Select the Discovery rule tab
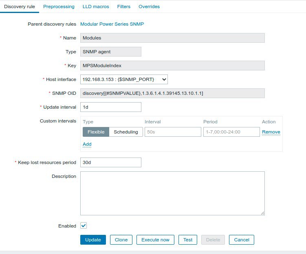Screen dimensions: 306x254 [20, 7]
